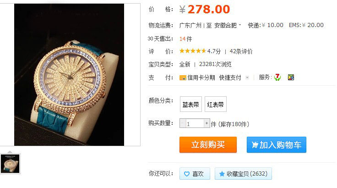Click the star icon on 收藏宝贝 button
The width and height of the screenshot is (337, 188).
pos(222,174)
